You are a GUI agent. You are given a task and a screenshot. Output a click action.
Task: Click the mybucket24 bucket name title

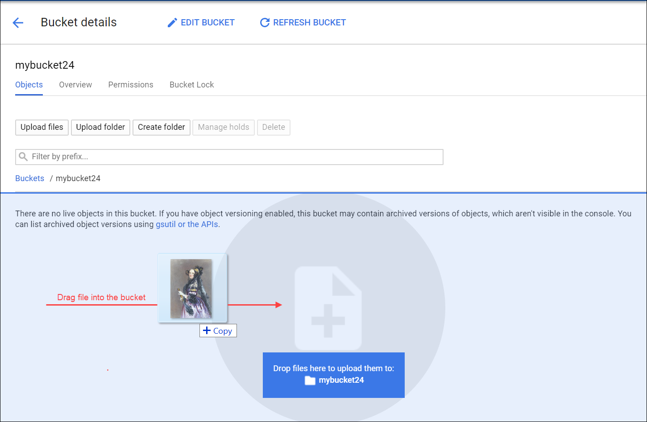coord(45,65)
